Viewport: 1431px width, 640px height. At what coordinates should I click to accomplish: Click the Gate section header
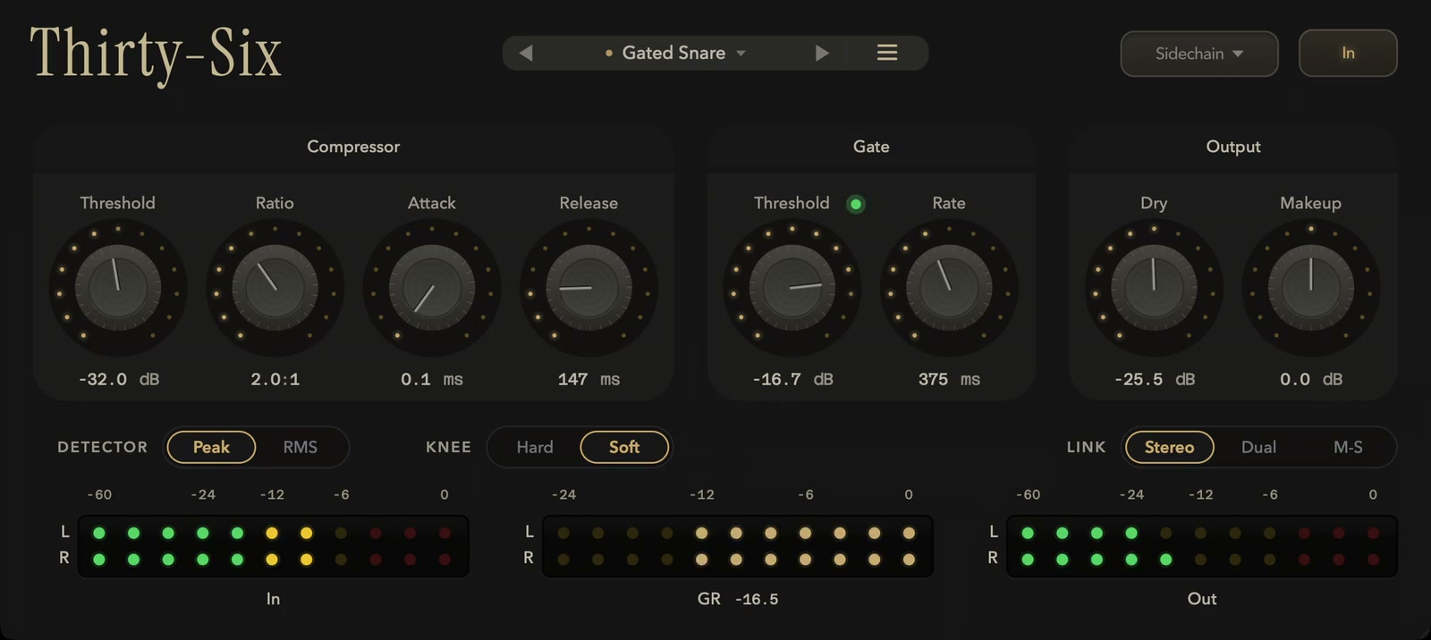(x=871, y=147)
